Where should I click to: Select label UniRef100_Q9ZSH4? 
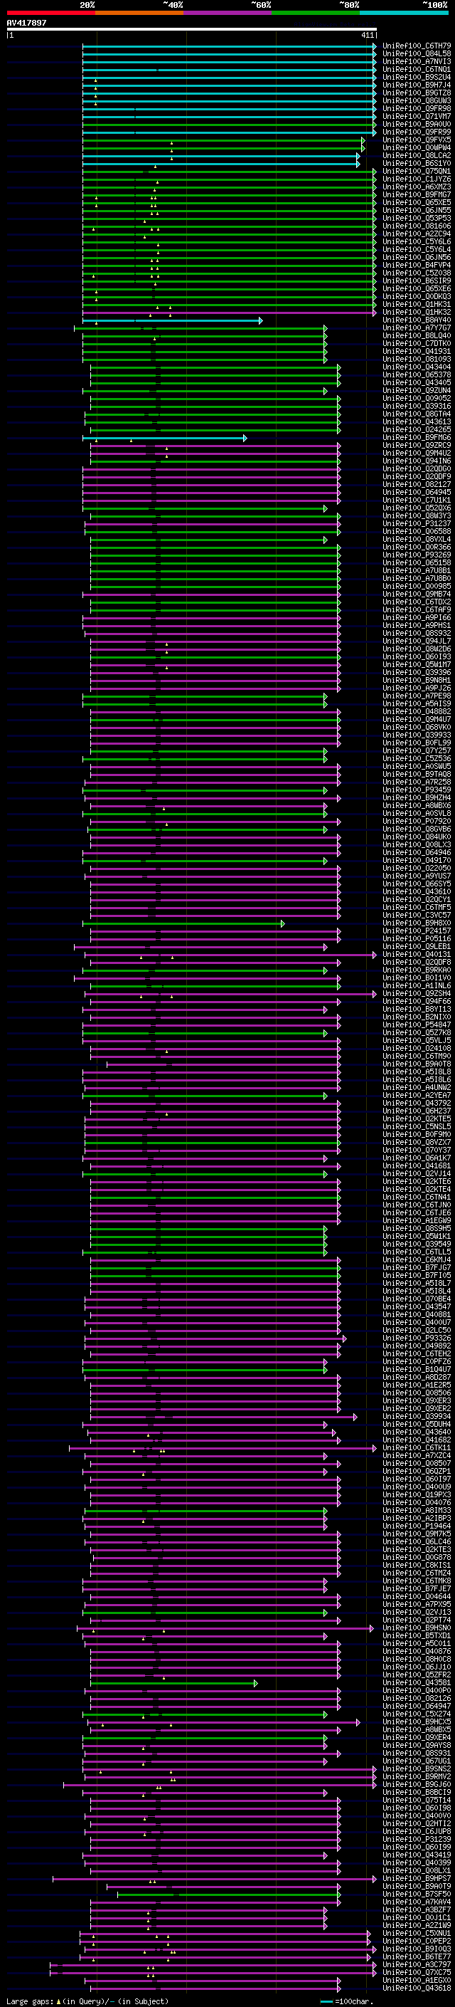tap(416, 993)
